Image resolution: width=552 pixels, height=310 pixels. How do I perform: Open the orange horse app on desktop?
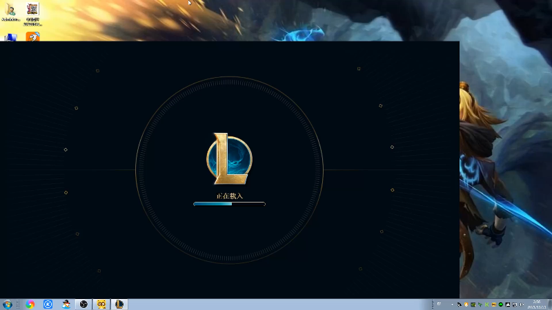pyautogui.click(x=32, y=37)
